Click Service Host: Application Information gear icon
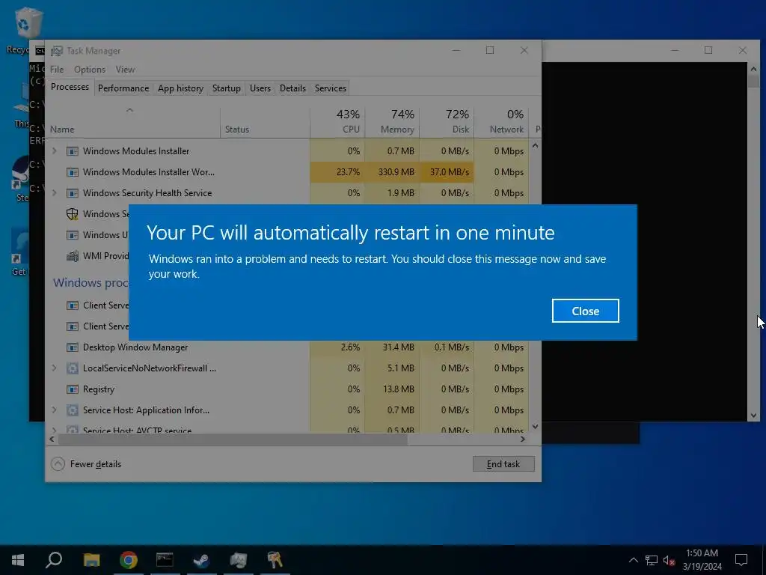The height and width of the screenshot is (575, 766). [73, 410]
